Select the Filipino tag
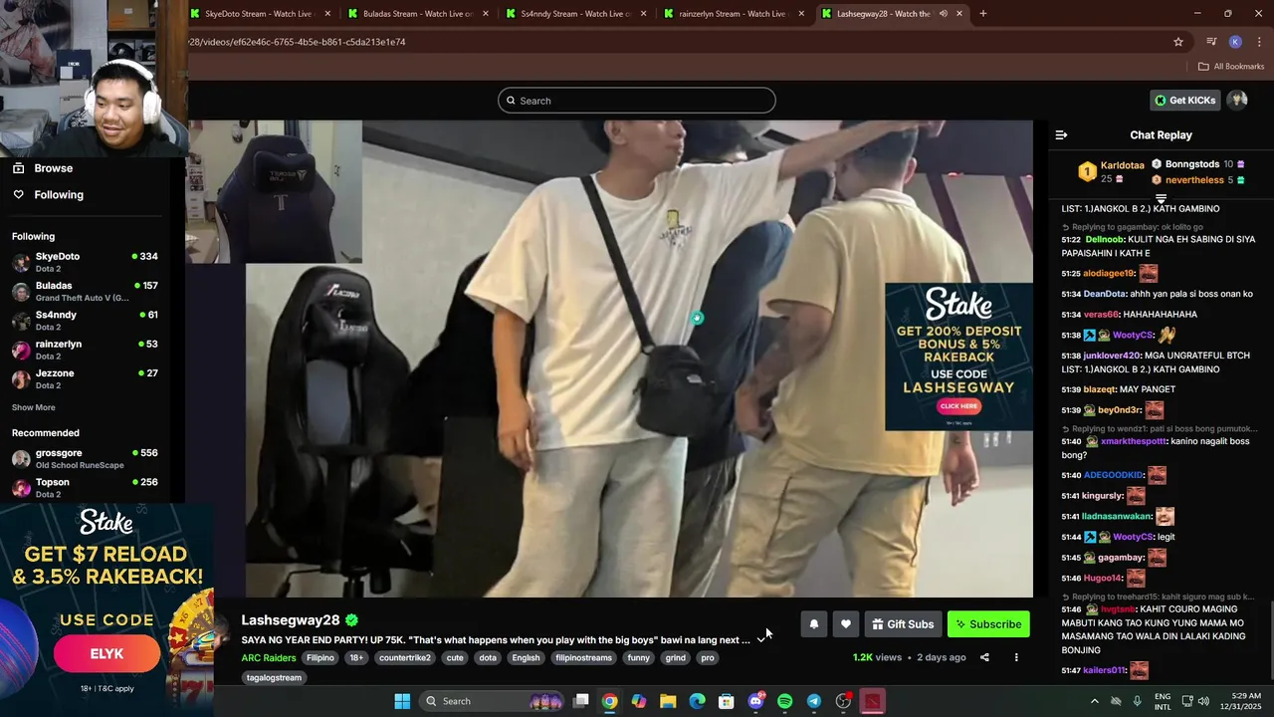The height and width of the screenshot is (717, 1274). [320, 658]
